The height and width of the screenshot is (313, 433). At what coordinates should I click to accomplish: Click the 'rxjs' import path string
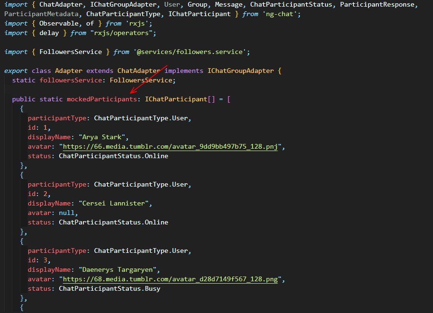[x=137, y=24]
